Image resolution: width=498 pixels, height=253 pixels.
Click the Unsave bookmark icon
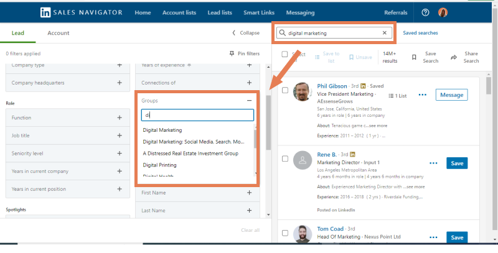(x=351, y=57)
